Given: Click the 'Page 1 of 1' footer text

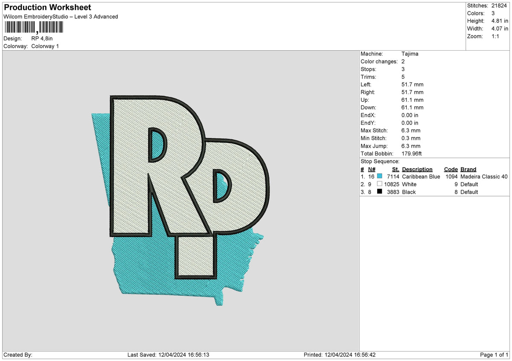Looking at the screenshot, I should (x=494, y=355).
